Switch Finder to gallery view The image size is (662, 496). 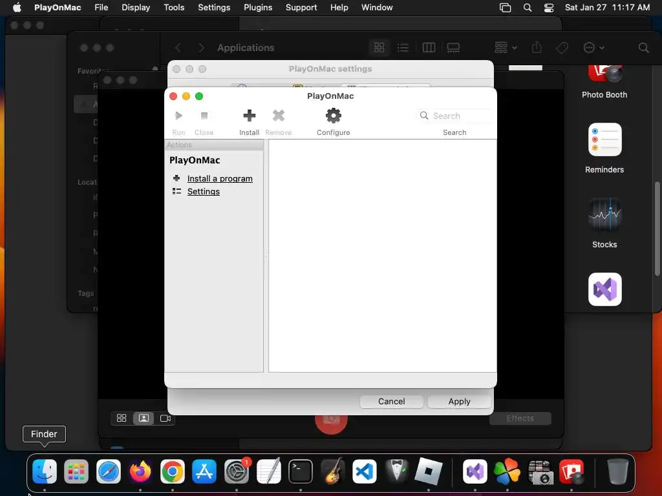tap(453, 47)
